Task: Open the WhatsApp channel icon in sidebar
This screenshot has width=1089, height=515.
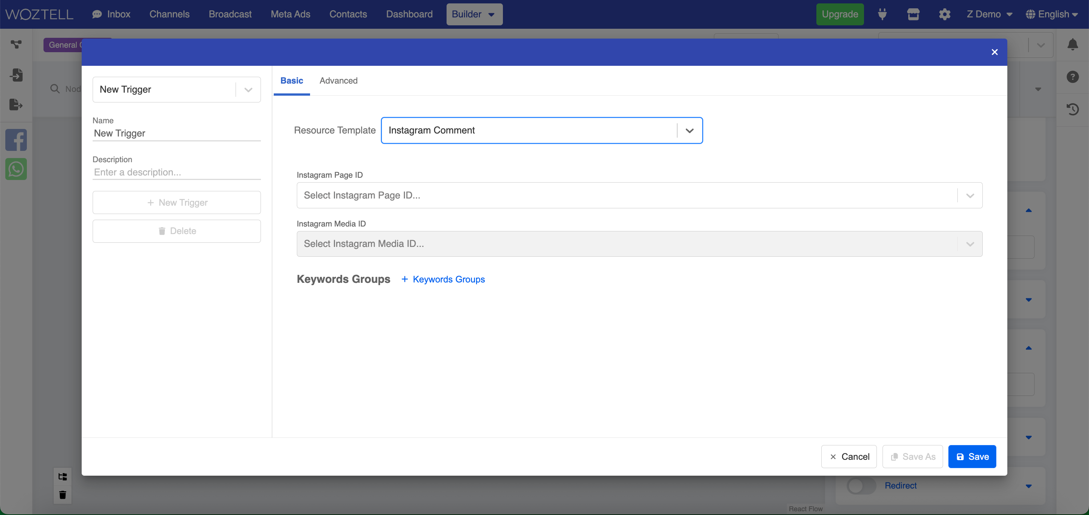Action: pyautogui.click(x=16, y=169)
